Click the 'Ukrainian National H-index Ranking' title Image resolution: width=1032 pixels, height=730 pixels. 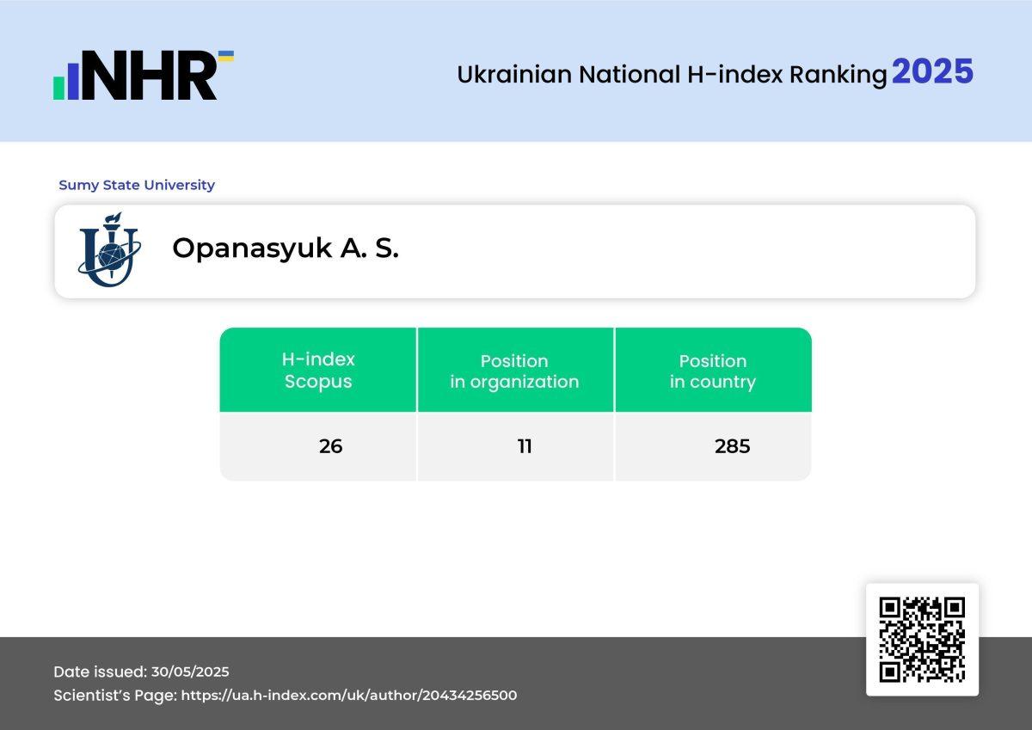[672, 75]
